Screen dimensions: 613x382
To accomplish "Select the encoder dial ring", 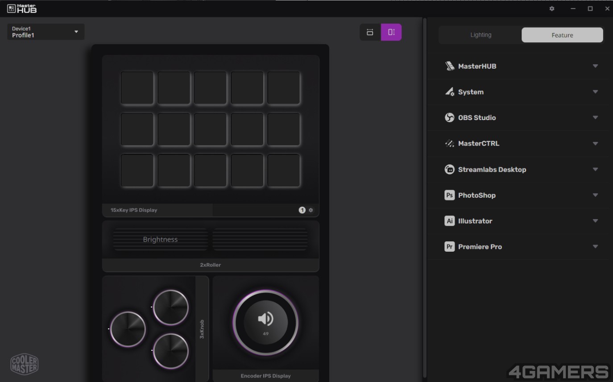I will click(265, 322).
